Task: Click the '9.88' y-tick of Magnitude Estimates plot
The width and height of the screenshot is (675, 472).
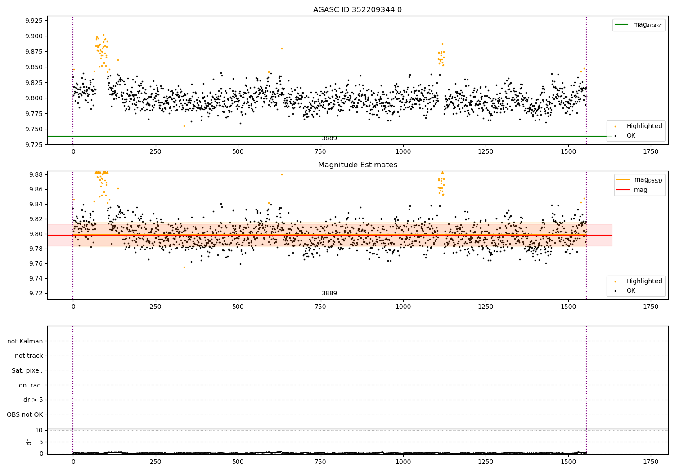Action: tap(36, 174)
